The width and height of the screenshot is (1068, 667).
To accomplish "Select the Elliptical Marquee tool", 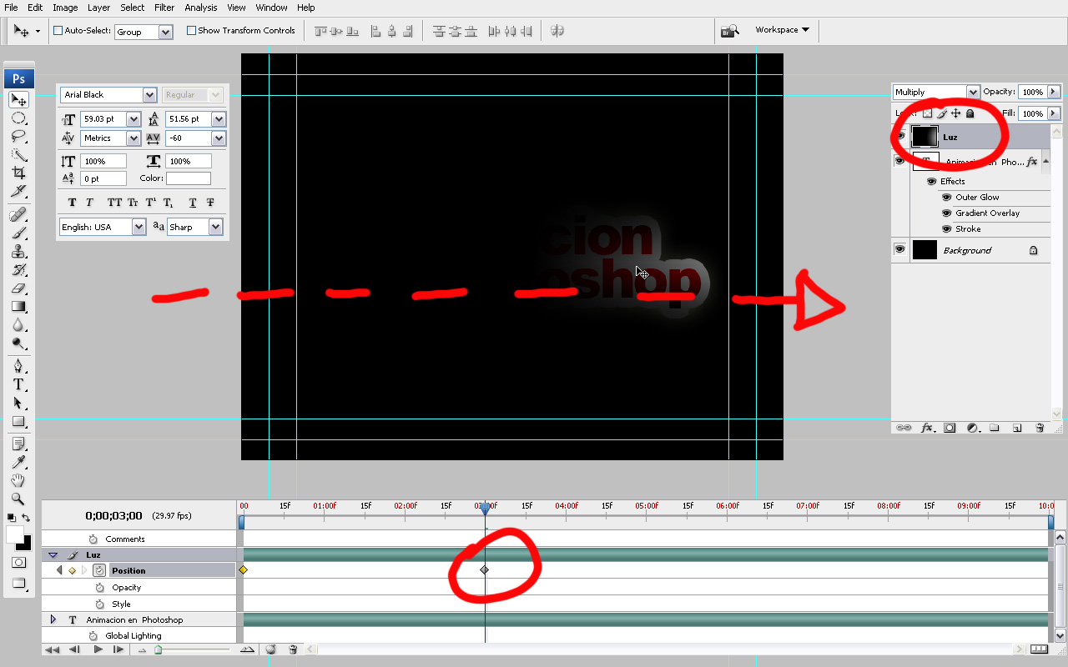I will [x=18, y=118].
